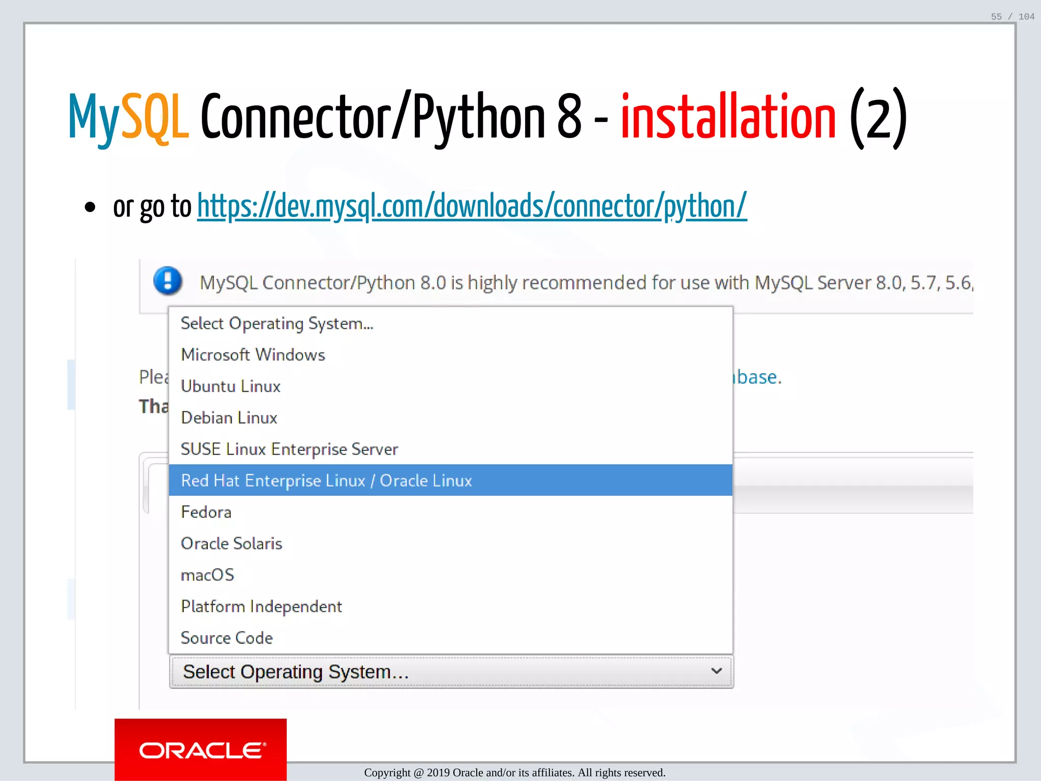Click the partially hidden 'base.' link text
This screenshot has width=1041, height=781.
[x=756, y=377]
